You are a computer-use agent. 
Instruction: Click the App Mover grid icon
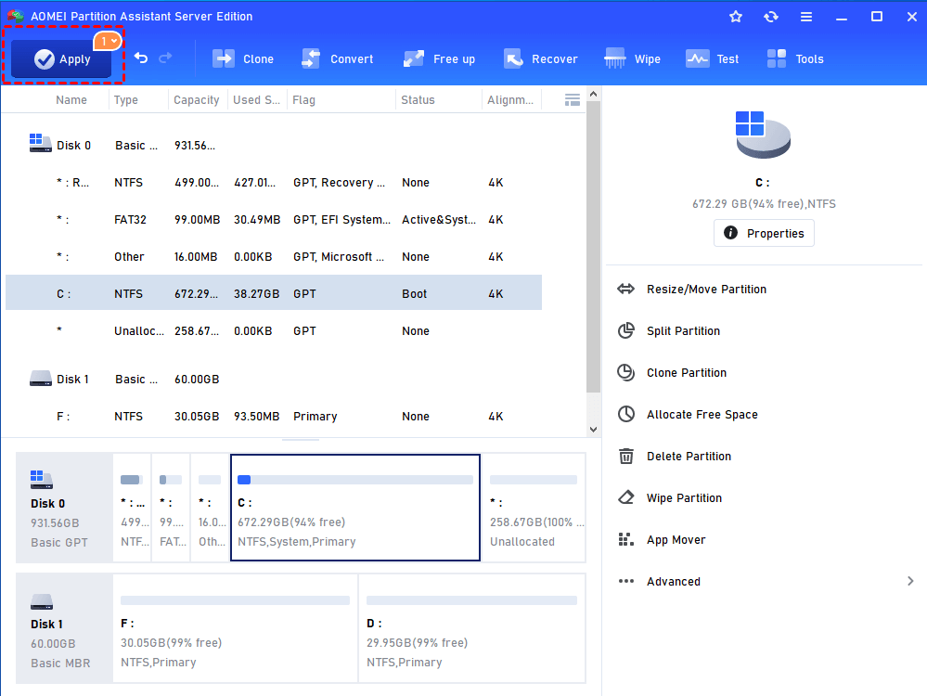[625, 539]
